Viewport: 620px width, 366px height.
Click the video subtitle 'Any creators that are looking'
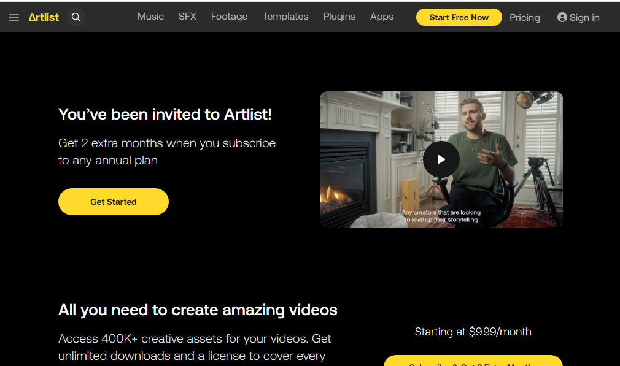pos(441,212)
